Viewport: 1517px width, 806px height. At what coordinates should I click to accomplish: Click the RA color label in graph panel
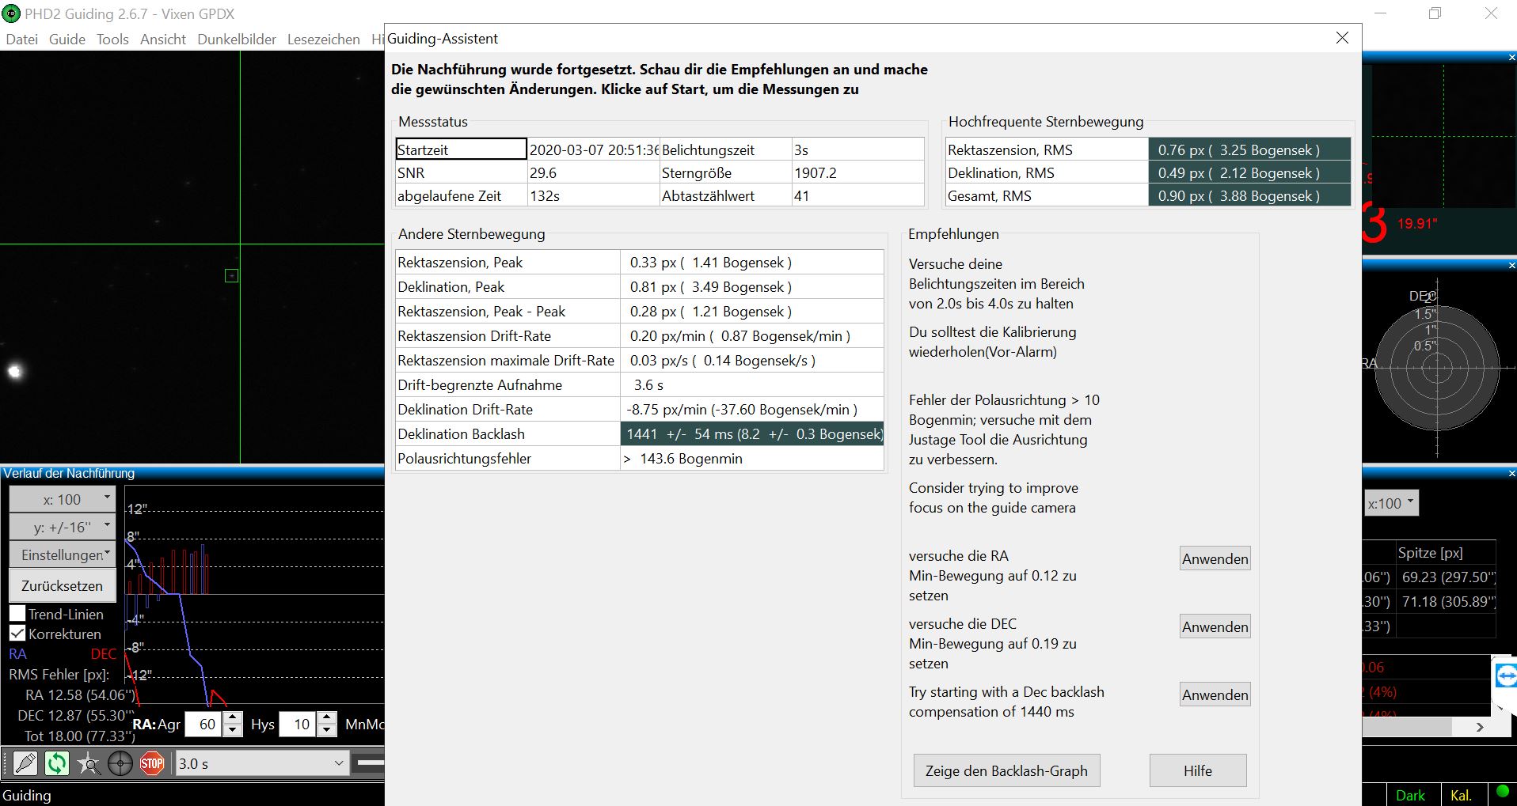tap(17, 654)
